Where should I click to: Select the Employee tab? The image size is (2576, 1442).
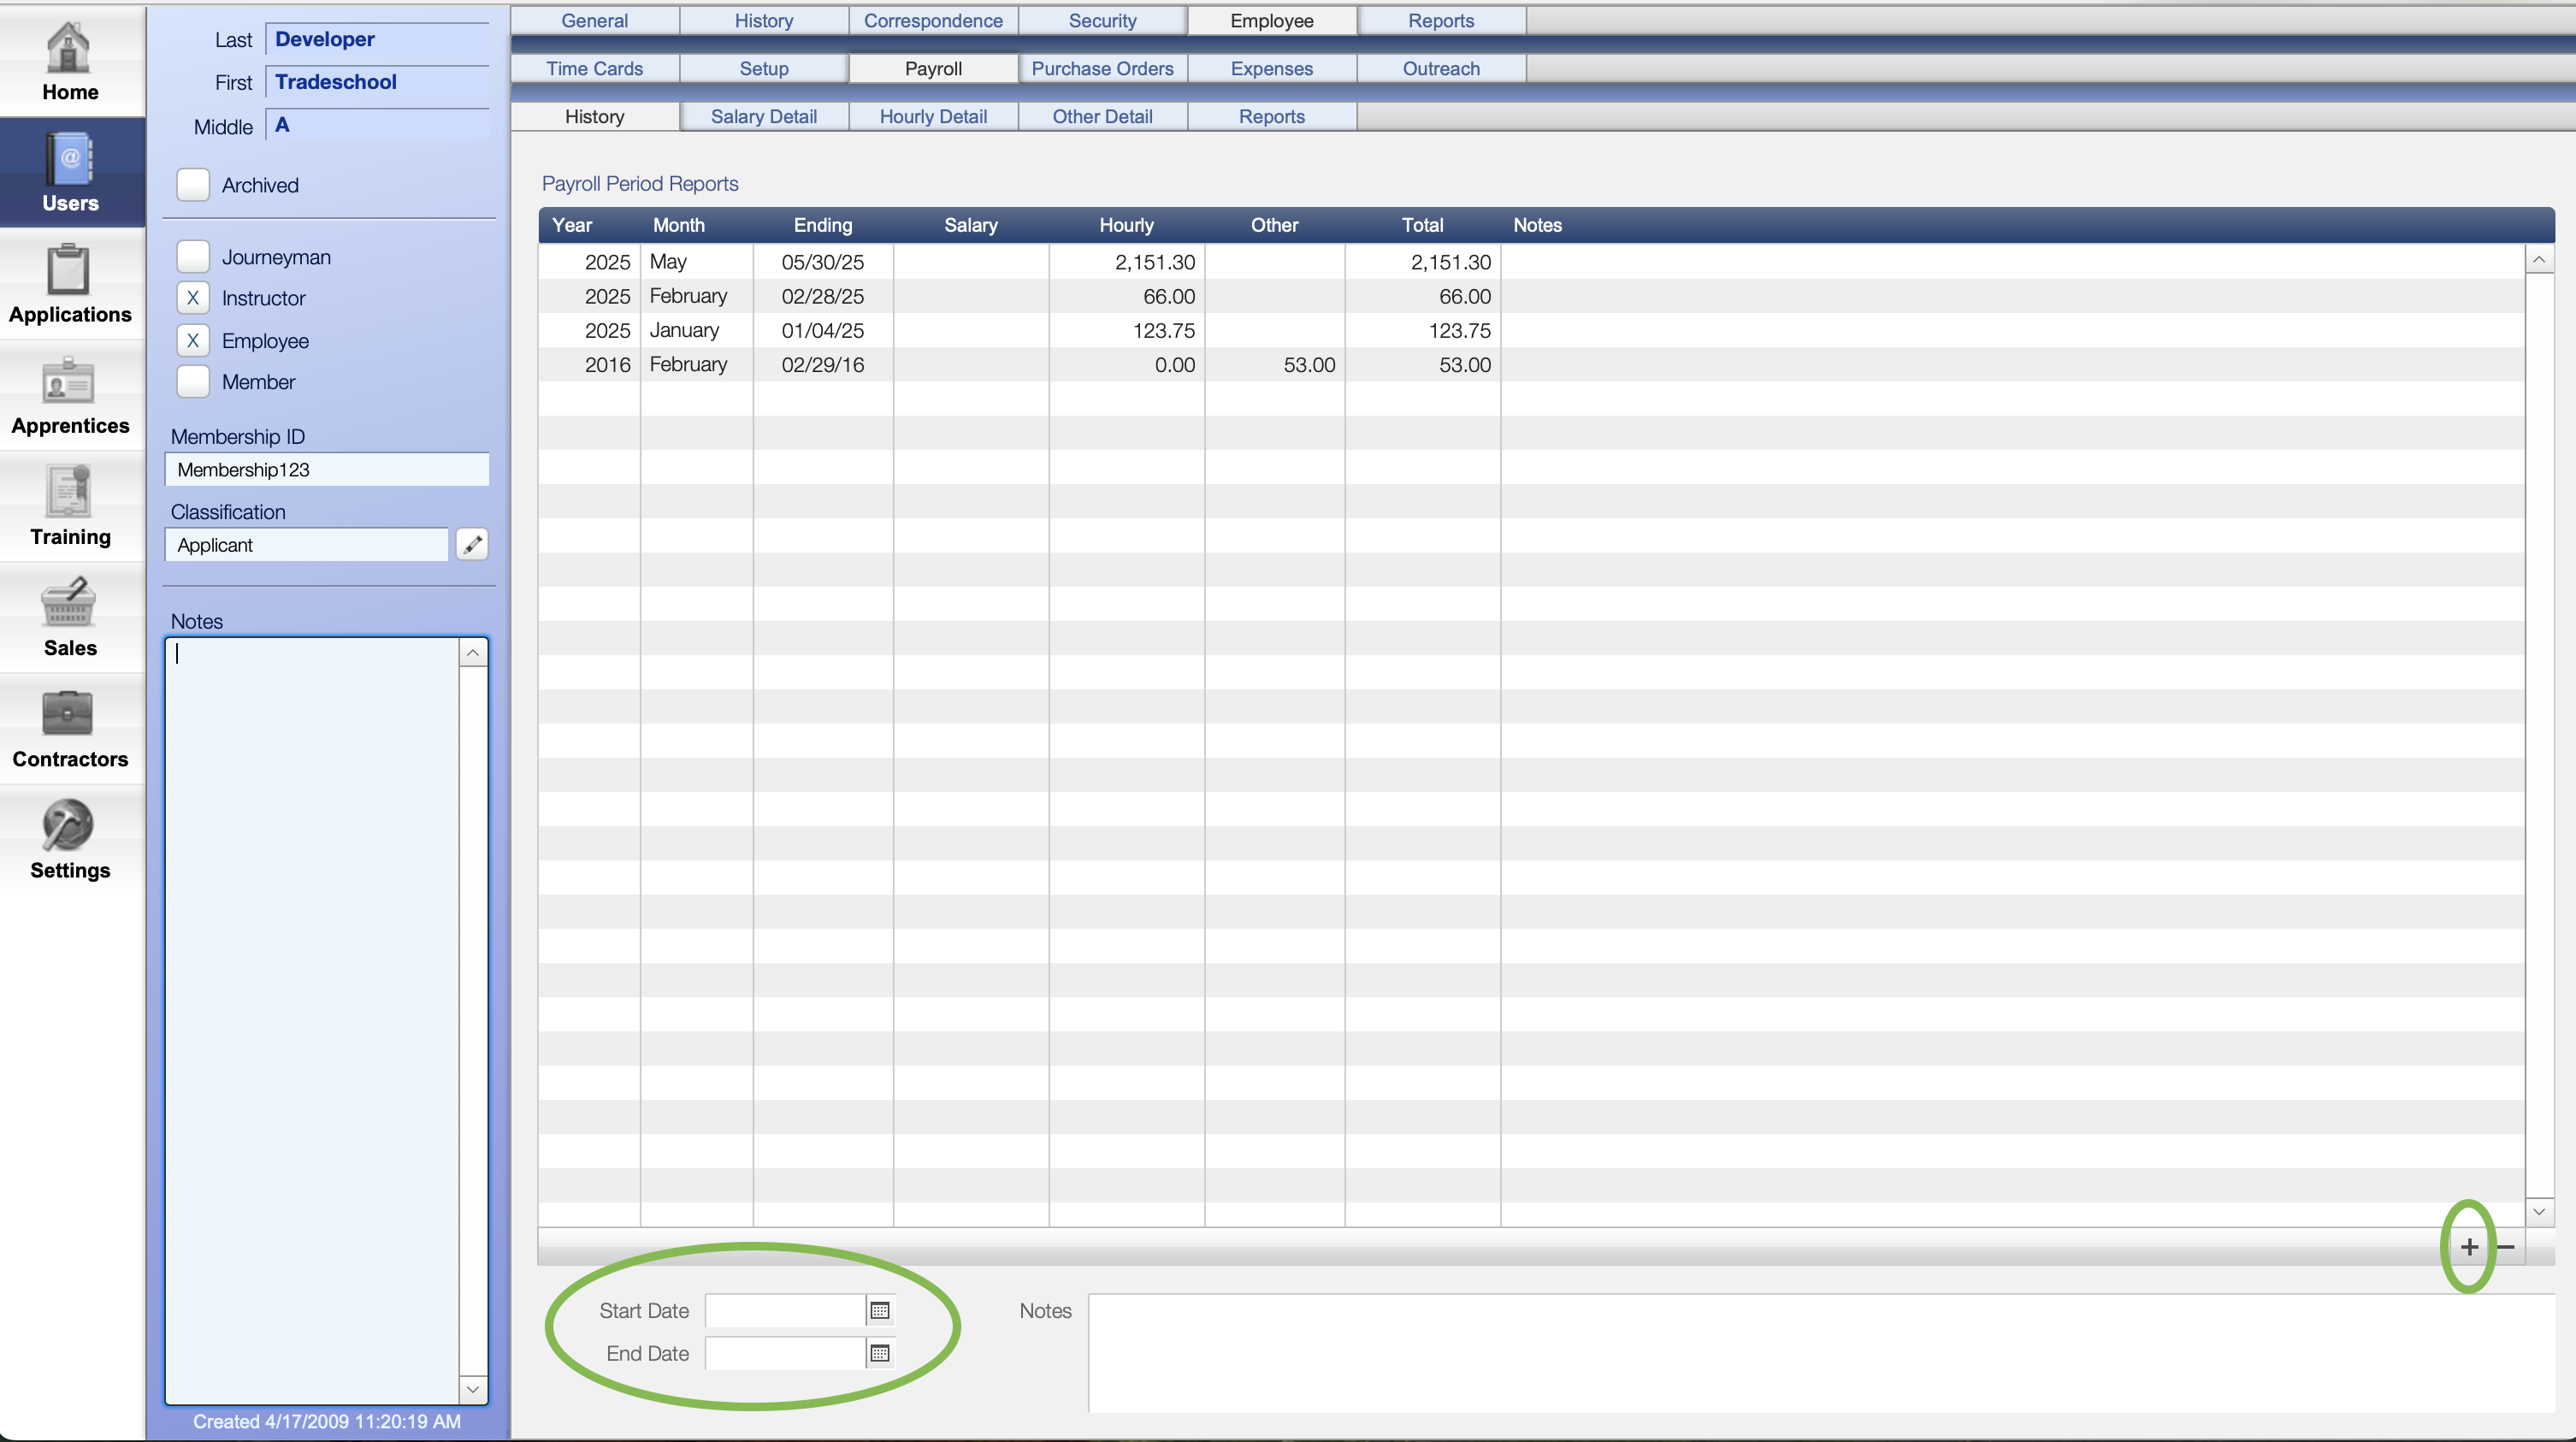1272,21
